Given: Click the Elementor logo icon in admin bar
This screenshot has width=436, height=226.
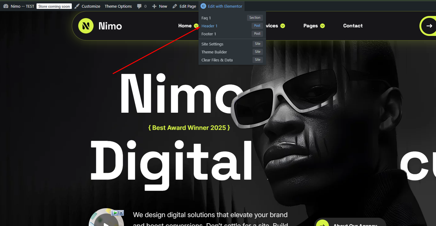Looking at the screenshot, I should [x=203, y=6].
